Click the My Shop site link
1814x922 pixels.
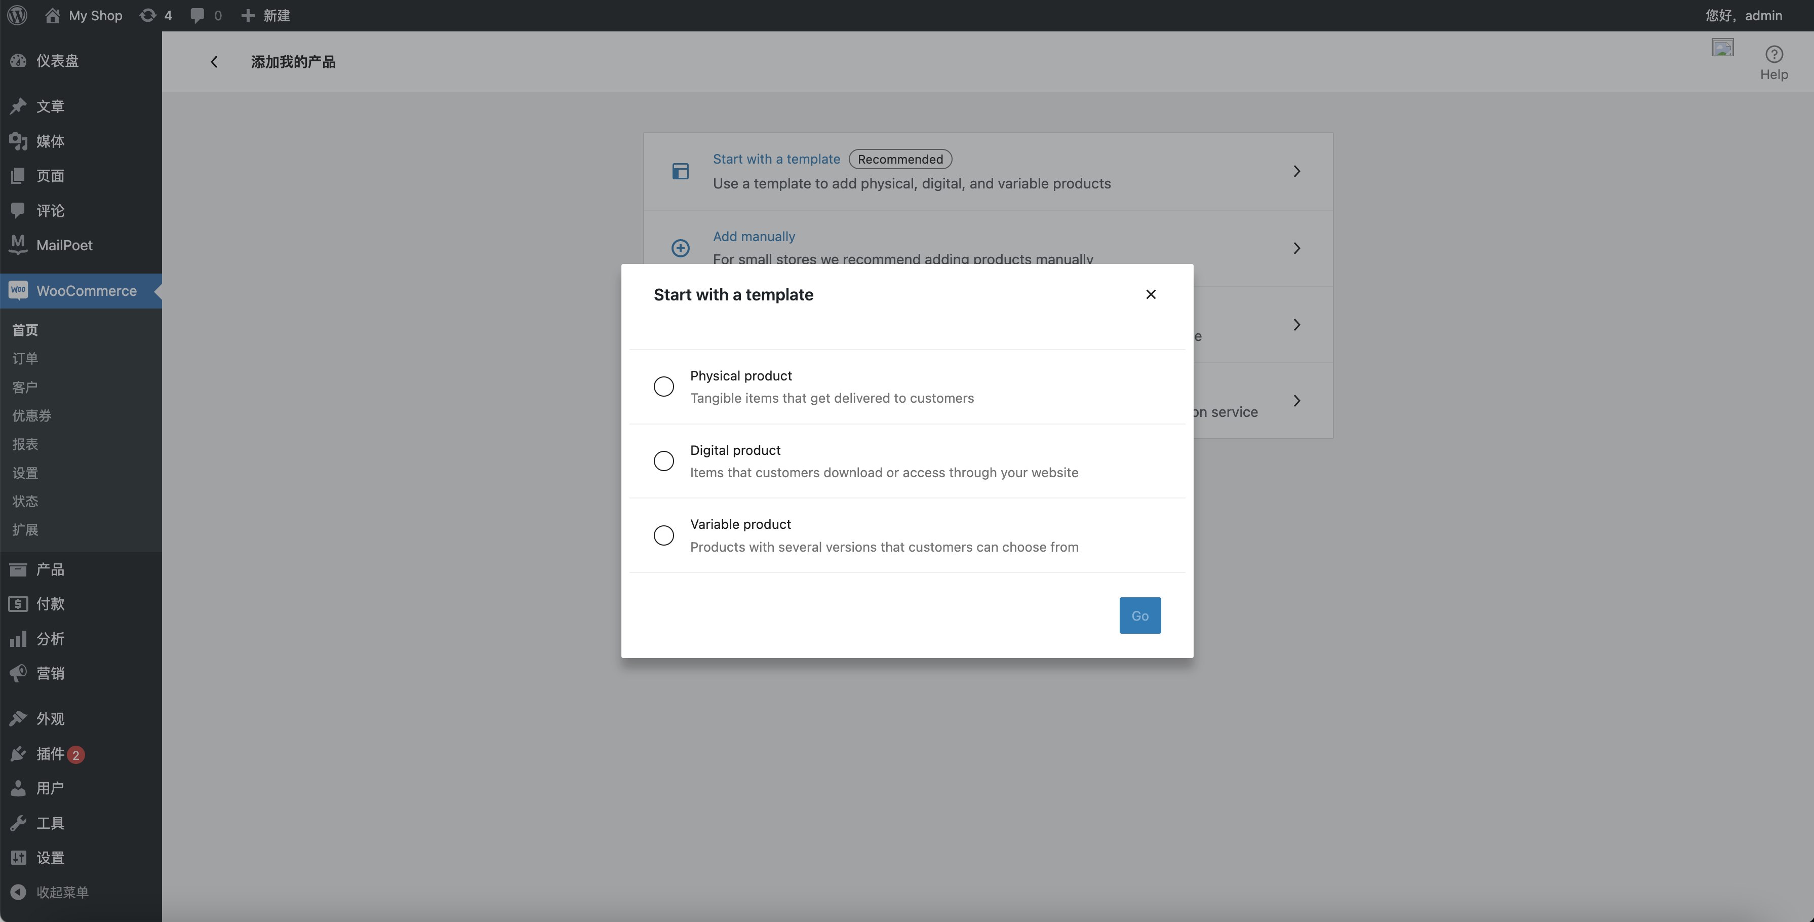point(95,16)
